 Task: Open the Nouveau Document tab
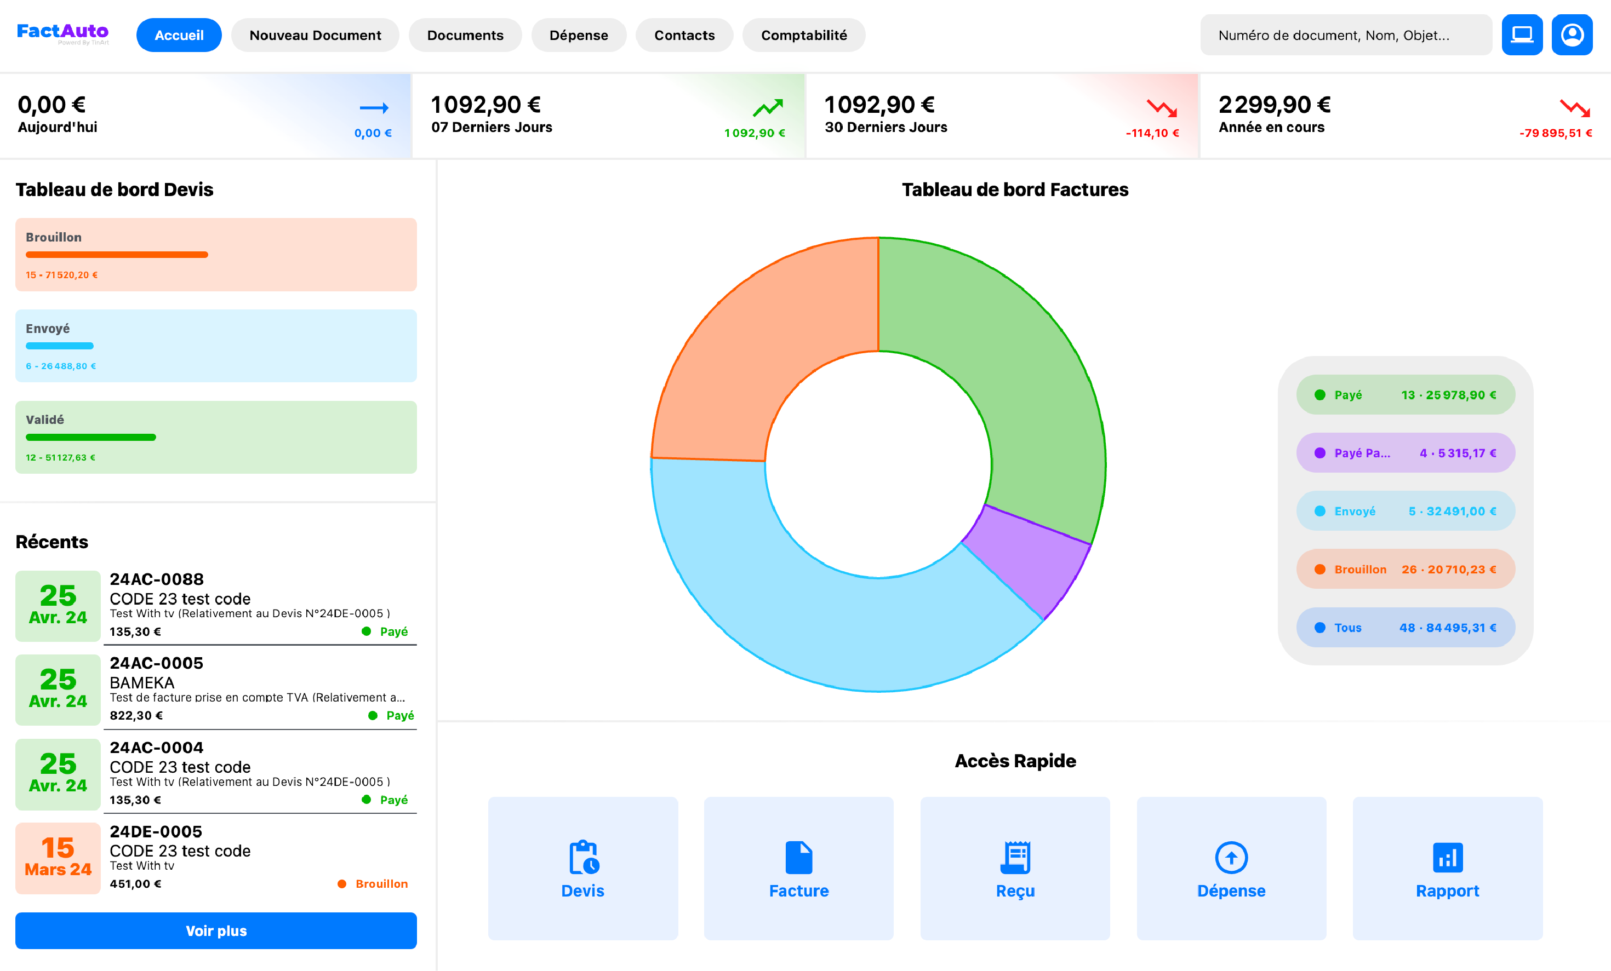tap(315, 35)
